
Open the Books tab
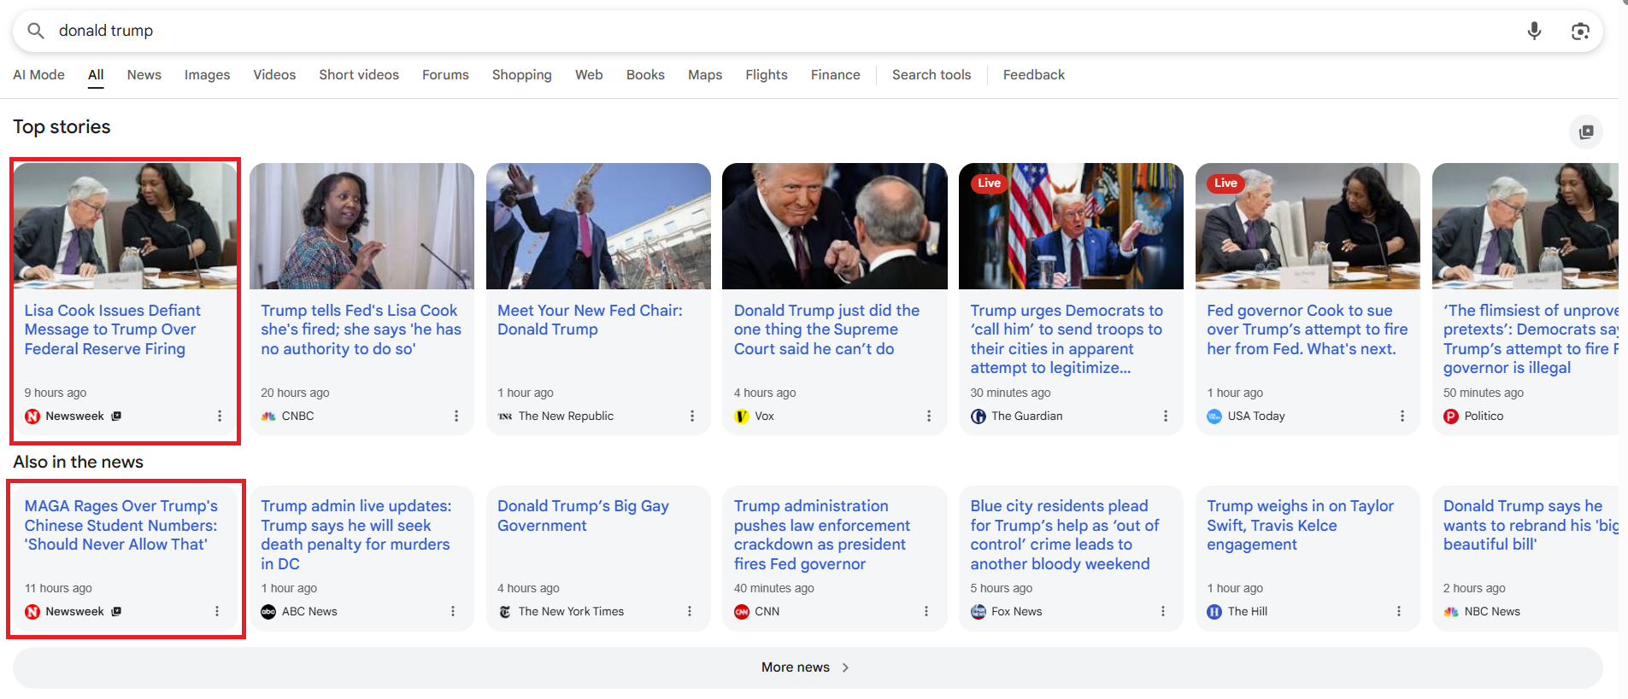645,75
